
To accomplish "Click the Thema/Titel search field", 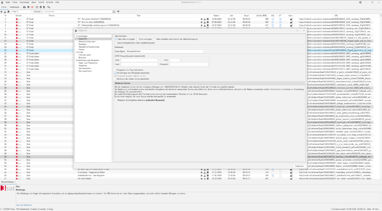I will [x=76, y=12].
